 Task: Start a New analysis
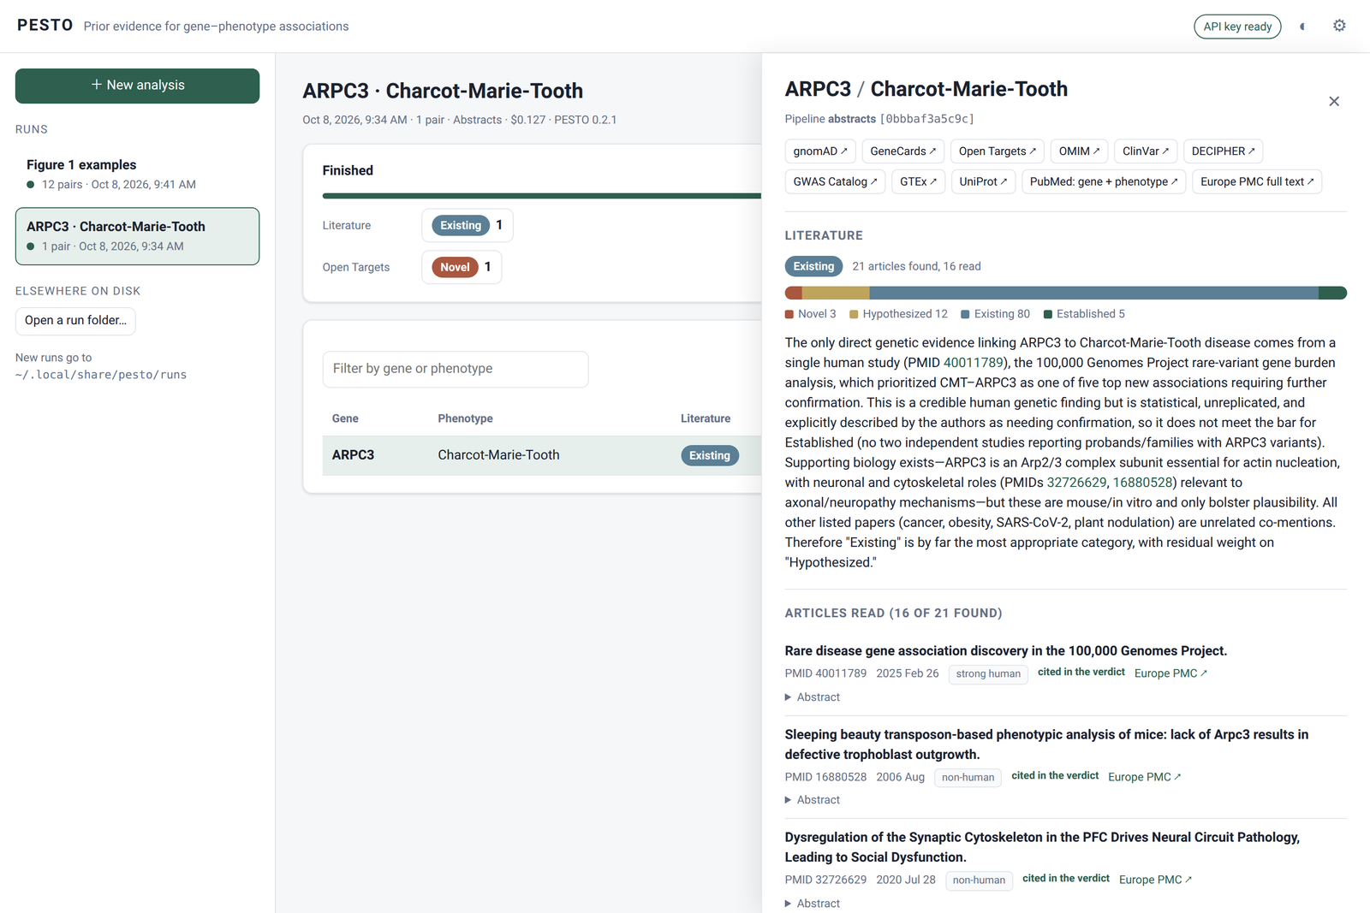point(137,86)
